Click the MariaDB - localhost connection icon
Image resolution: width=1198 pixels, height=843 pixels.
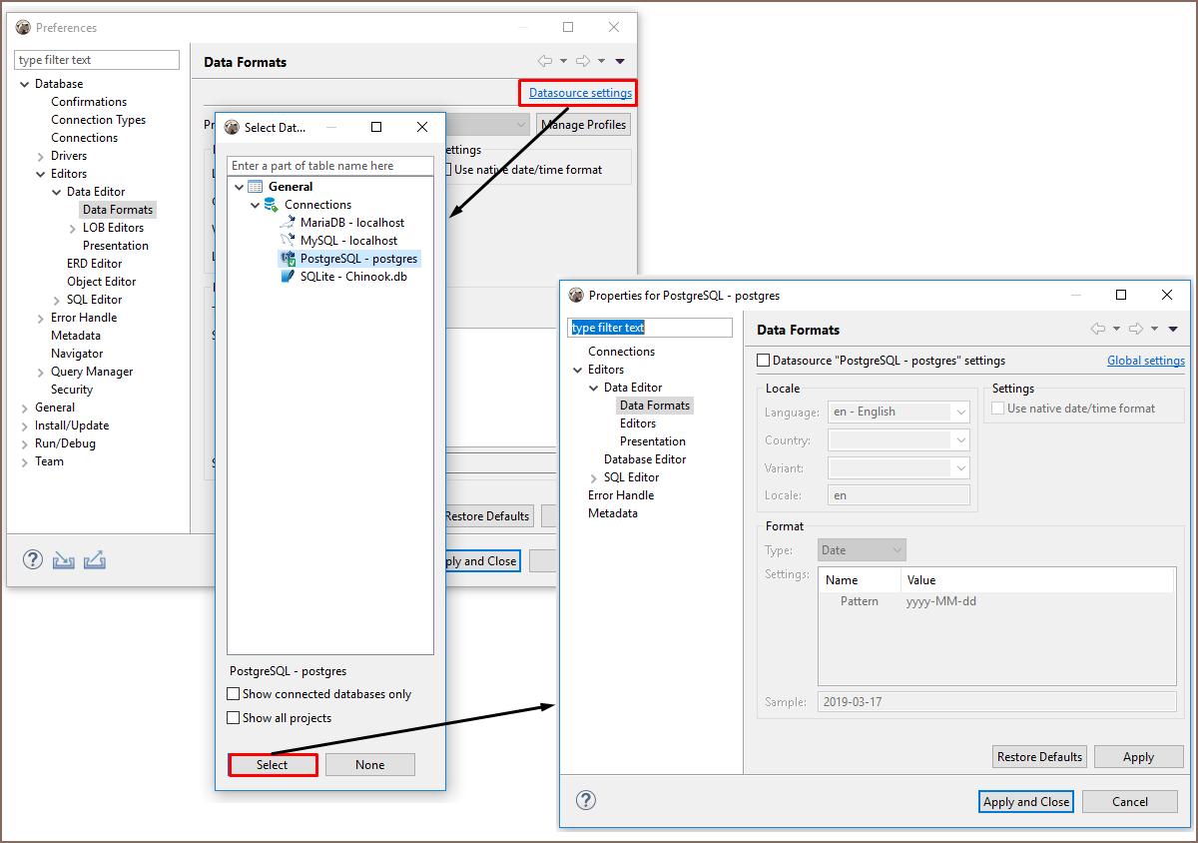coord(288,223)
